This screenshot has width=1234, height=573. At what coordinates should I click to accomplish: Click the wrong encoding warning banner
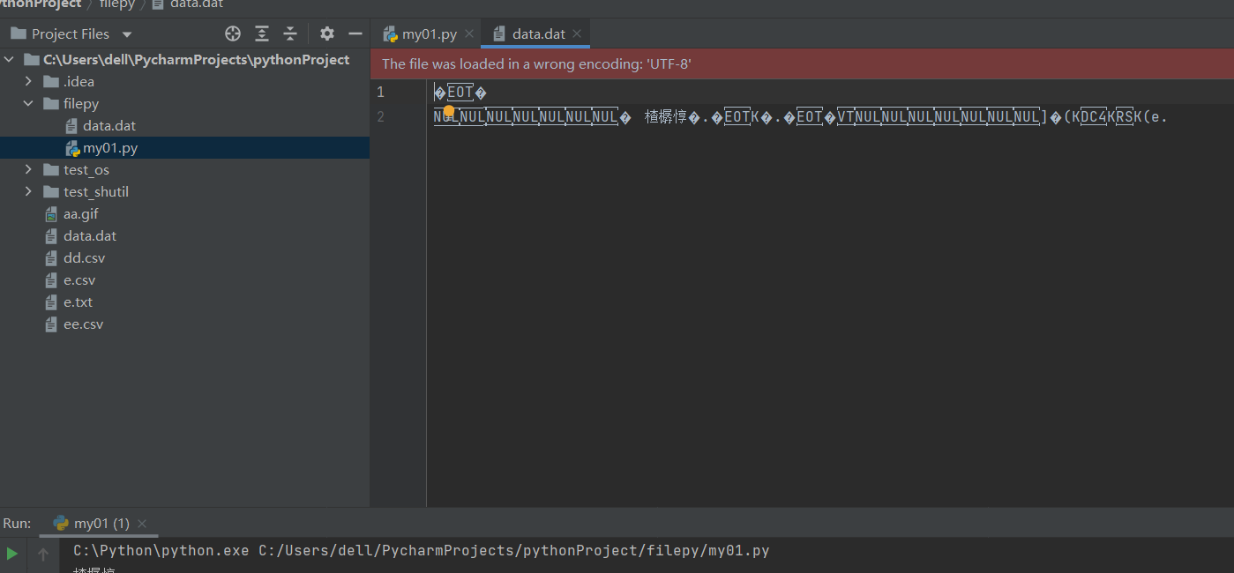coord(802,64)
